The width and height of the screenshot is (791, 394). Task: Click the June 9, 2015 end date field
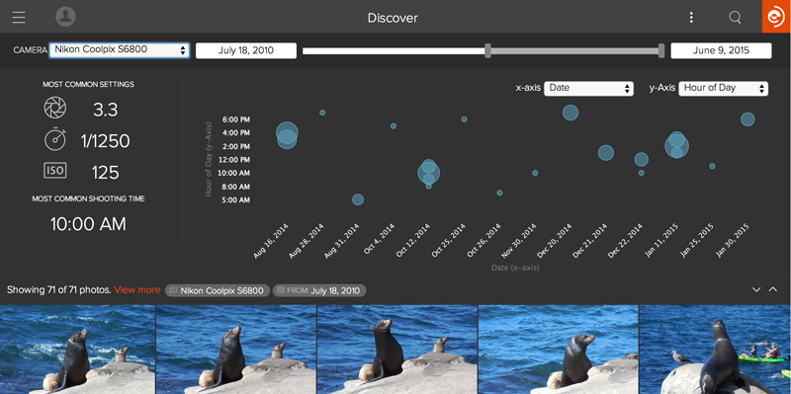721,50
